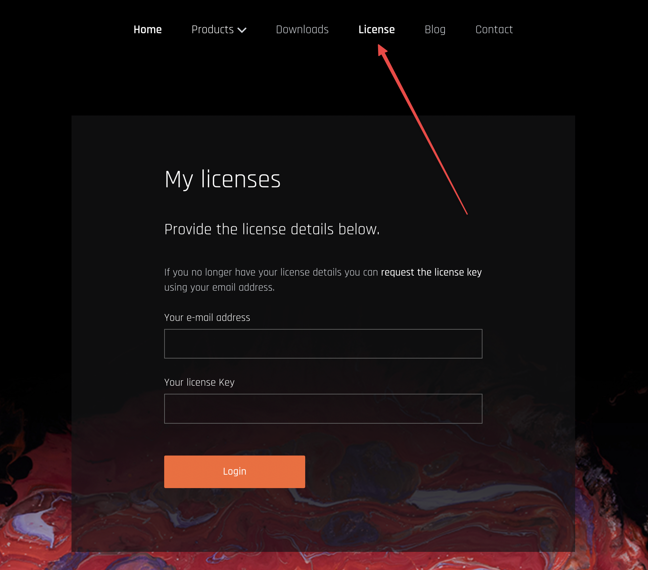
Task: Click the 'Your e-mail address' label
Action: [x=207, y=318]
